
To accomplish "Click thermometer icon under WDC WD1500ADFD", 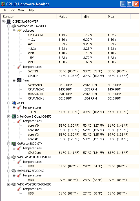I will click(x=19, y=162).
